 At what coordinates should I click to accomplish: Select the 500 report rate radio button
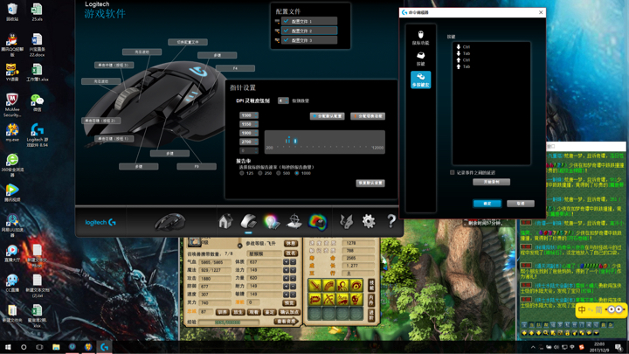279,173
